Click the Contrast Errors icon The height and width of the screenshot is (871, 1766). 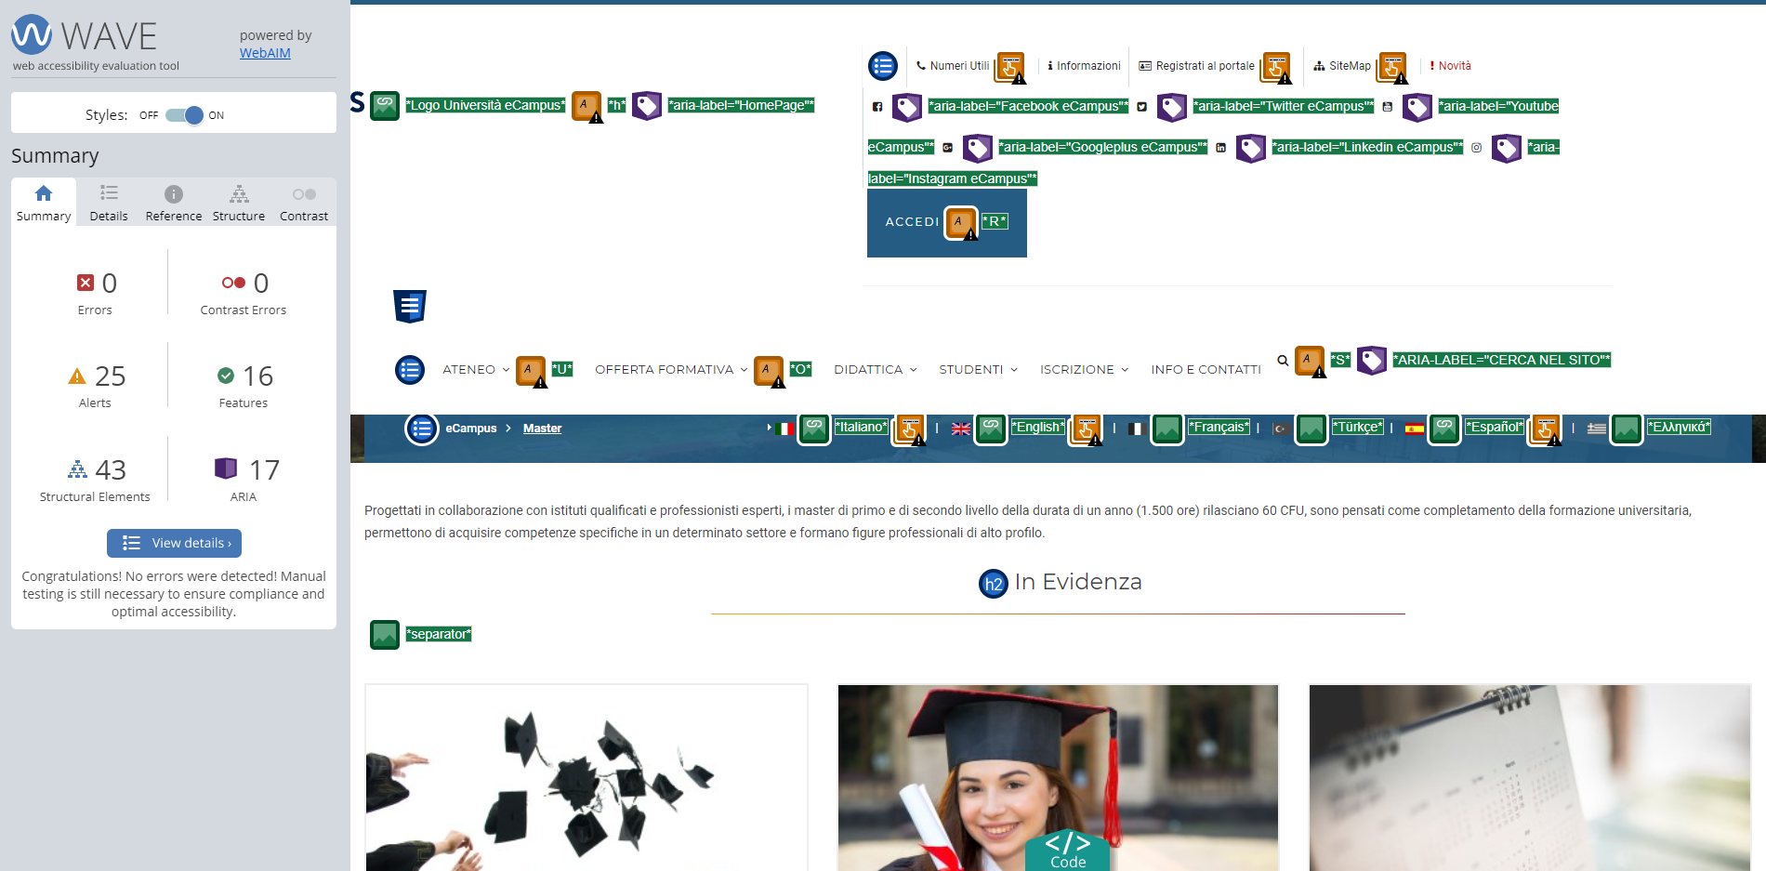pos(233,283)
